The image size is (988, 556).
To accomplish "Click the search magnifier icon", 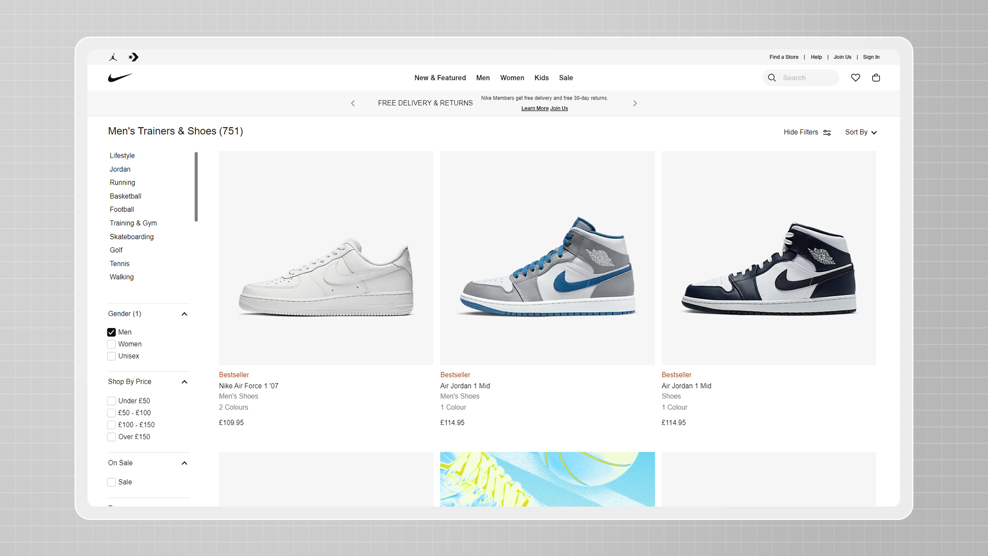I will [x=772, y=78].
